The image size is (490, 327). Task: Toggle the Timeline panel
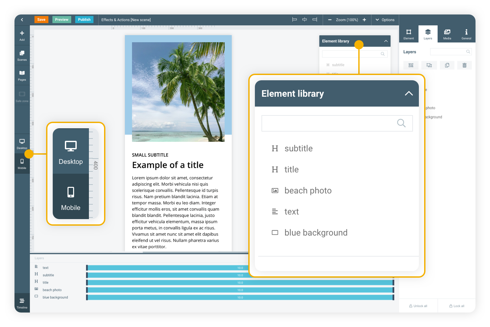[22, 303]
